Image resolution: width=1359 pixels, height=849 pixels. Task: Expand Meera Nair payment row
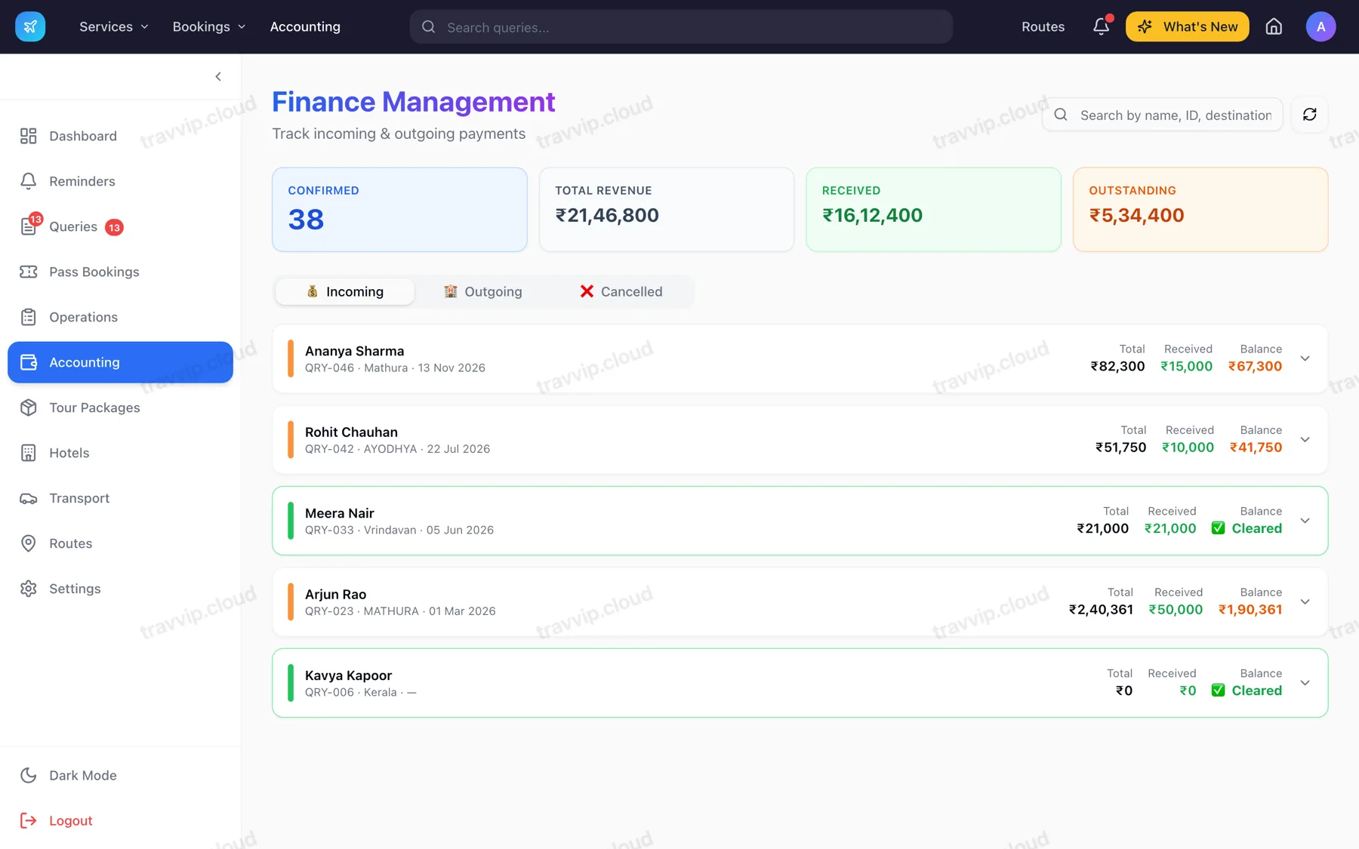coord(1305,521)
